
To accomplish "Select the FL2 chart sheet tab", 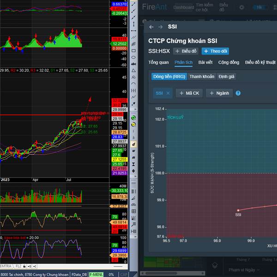I will click(18, 266).
